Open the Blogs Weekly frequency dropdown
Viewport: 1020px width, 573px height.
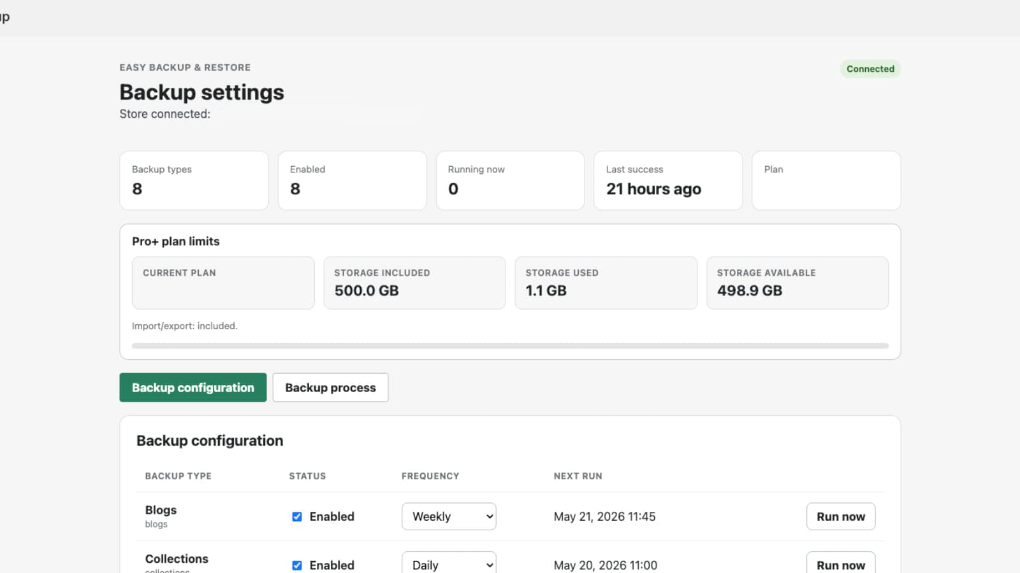pos(449,516)
